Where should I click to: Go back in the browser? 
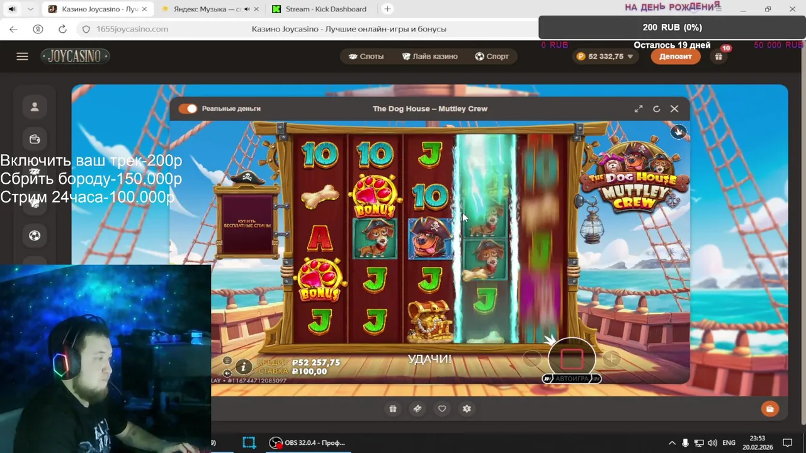[x=13, y=29]
